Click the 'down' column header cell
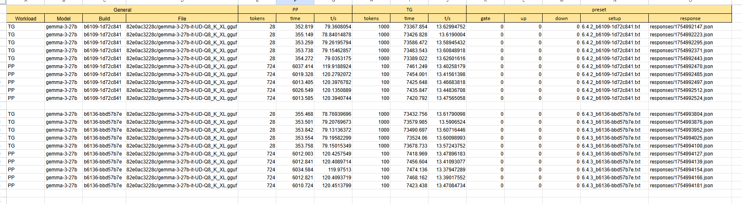 coord(561,18)
